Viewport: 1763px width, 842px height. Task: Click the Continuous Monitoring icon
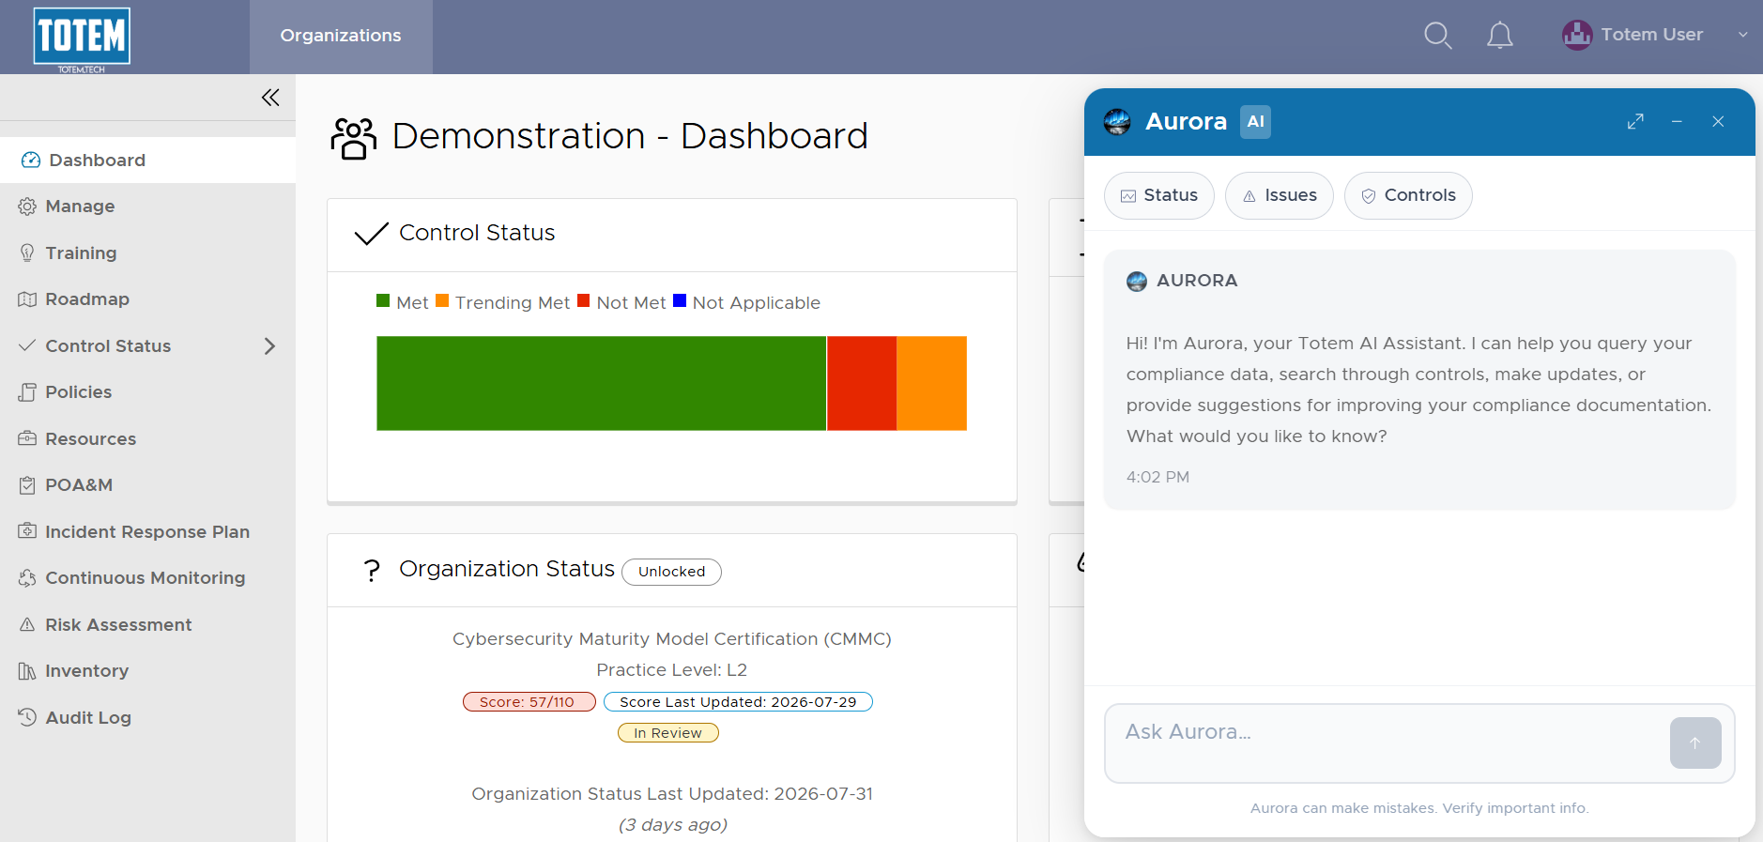tap(27, 578)
